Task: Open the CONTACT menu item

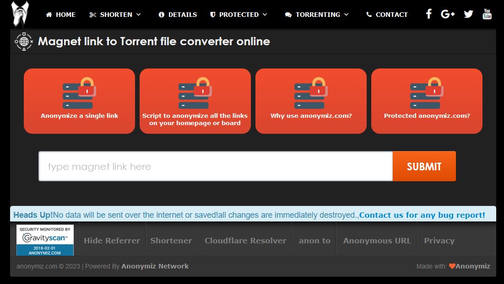Action: coord(387,15)
